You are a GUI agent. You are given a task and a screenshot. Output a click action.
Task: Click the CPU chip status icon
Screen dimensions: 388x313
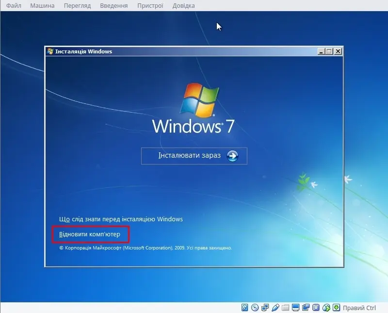[316, 308]
